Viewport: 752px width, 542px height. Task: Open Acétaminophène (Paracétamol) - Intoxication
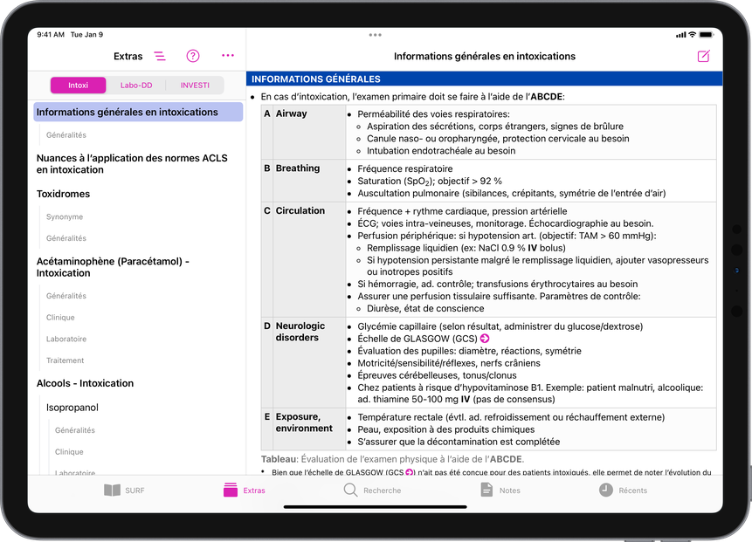(x=113, y=267)
